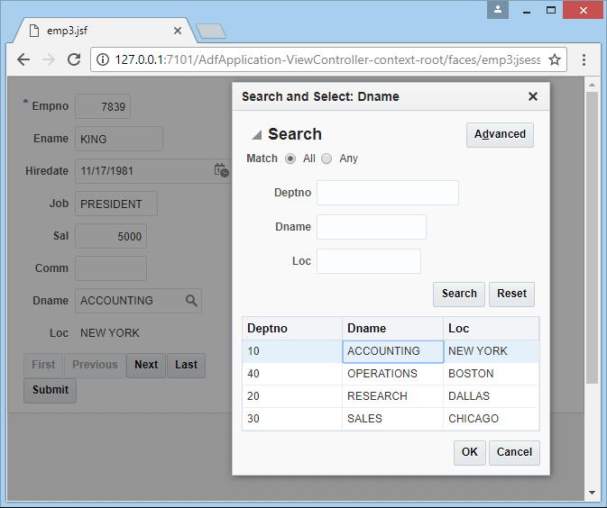
Task: Open a new browser tab
Action: [x=211, y=32]
